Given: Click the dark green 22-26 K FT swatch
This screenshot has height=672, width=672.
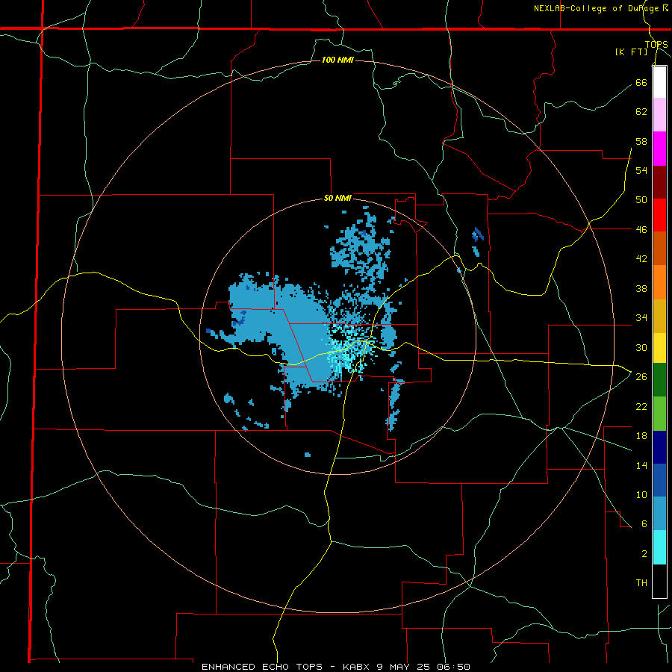Looking at the screenshot, I should (x=659, y=380).
